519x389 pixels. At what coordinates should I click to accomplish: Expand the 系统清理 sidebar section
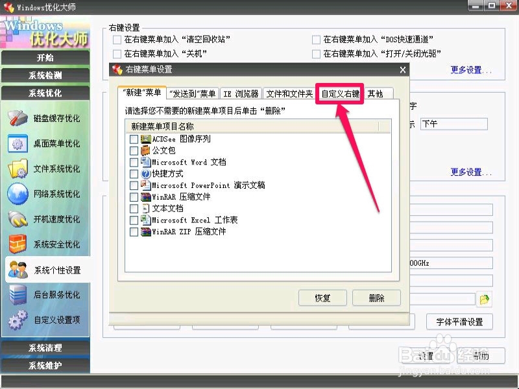45,348
